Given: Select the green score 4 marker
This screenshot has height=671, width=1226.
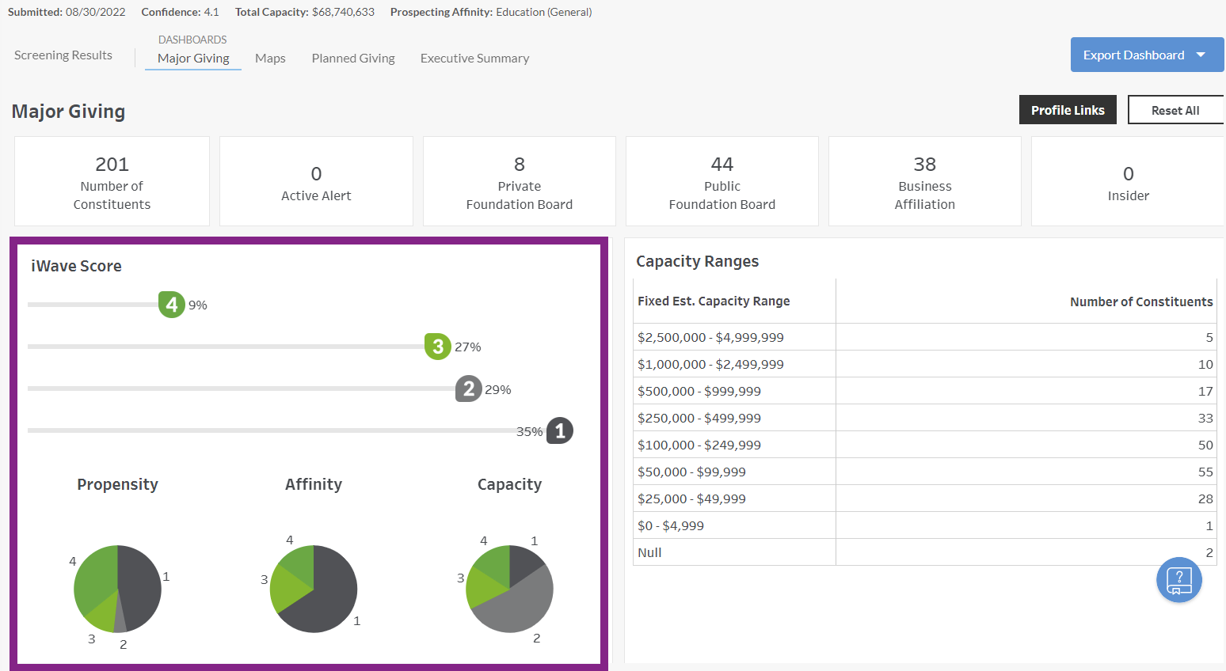Looking at the screenshot, I should (x=171, y=304).
